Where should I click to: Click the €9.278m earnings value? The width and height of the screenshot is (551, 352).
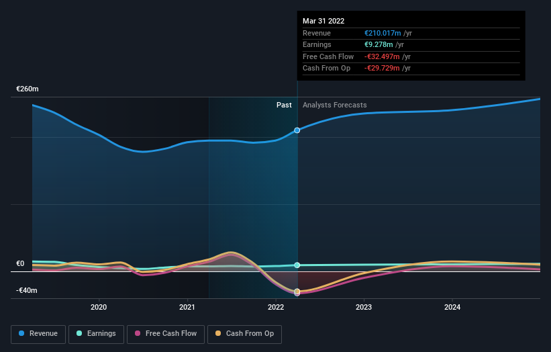point(379,44)
